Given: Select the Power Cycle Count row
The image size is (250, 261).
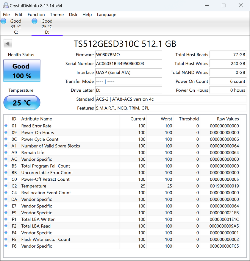Looking at the screenshot, I should click(40, 139).
